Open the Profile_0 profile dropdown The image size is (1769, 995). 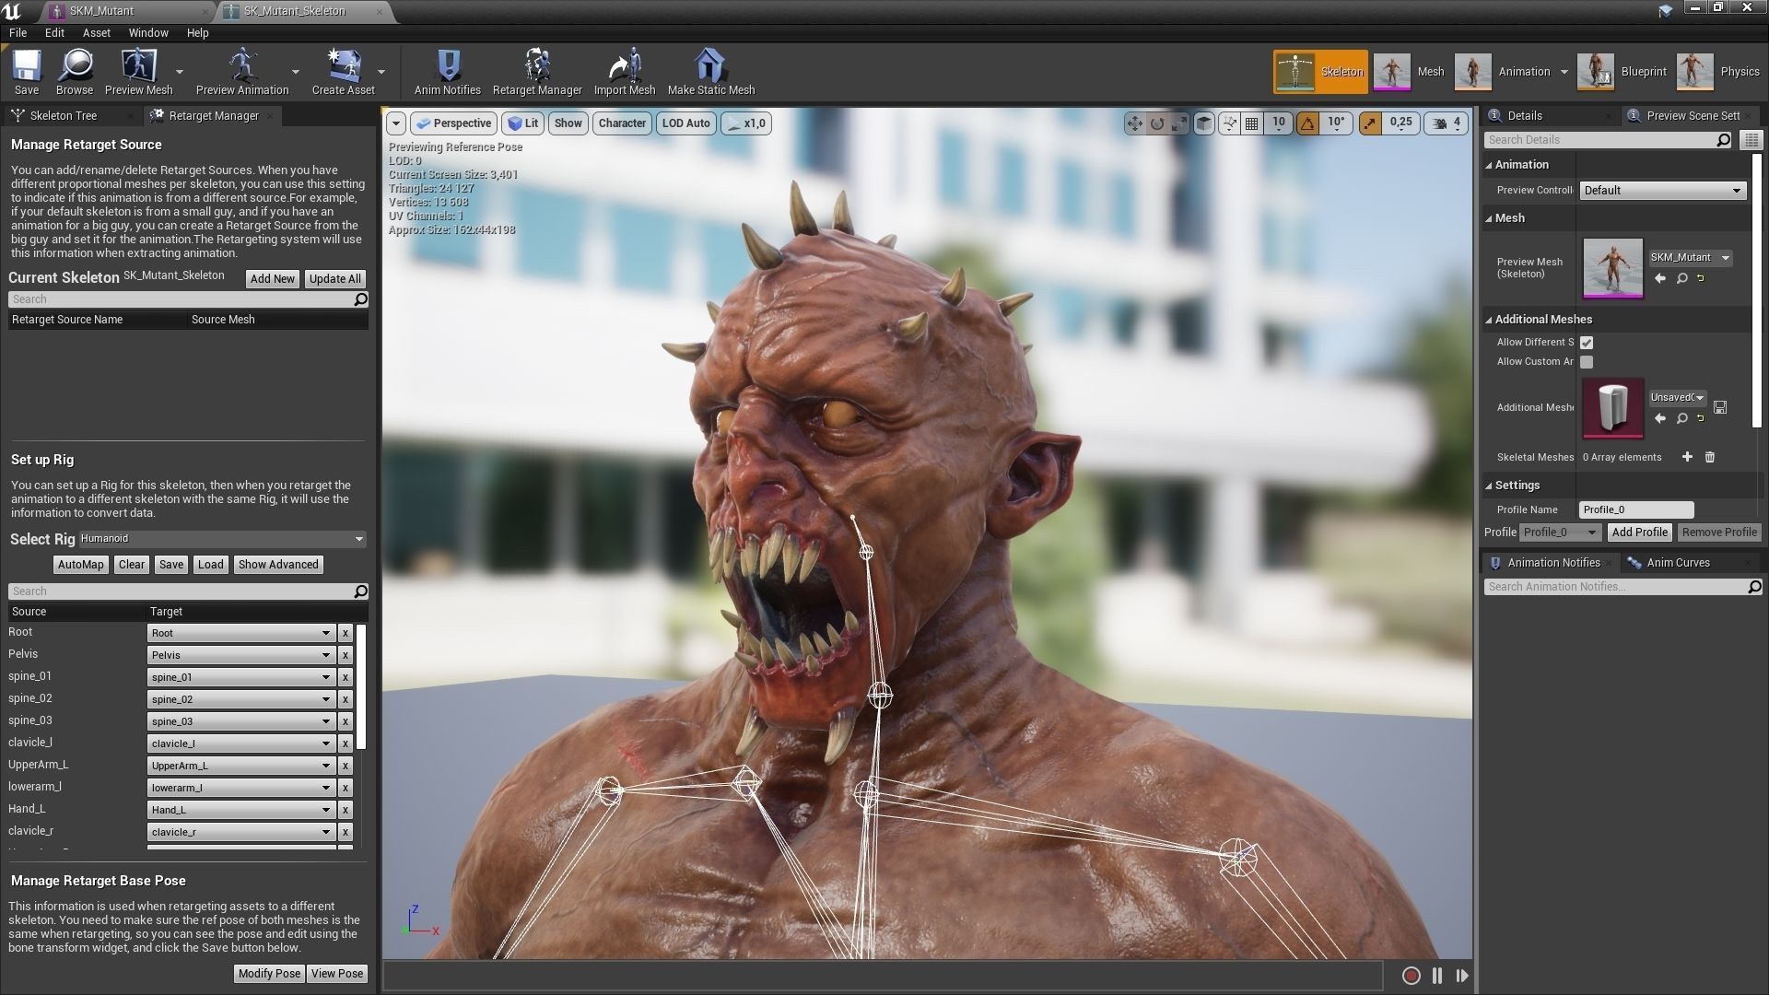tap(1560, 533)
